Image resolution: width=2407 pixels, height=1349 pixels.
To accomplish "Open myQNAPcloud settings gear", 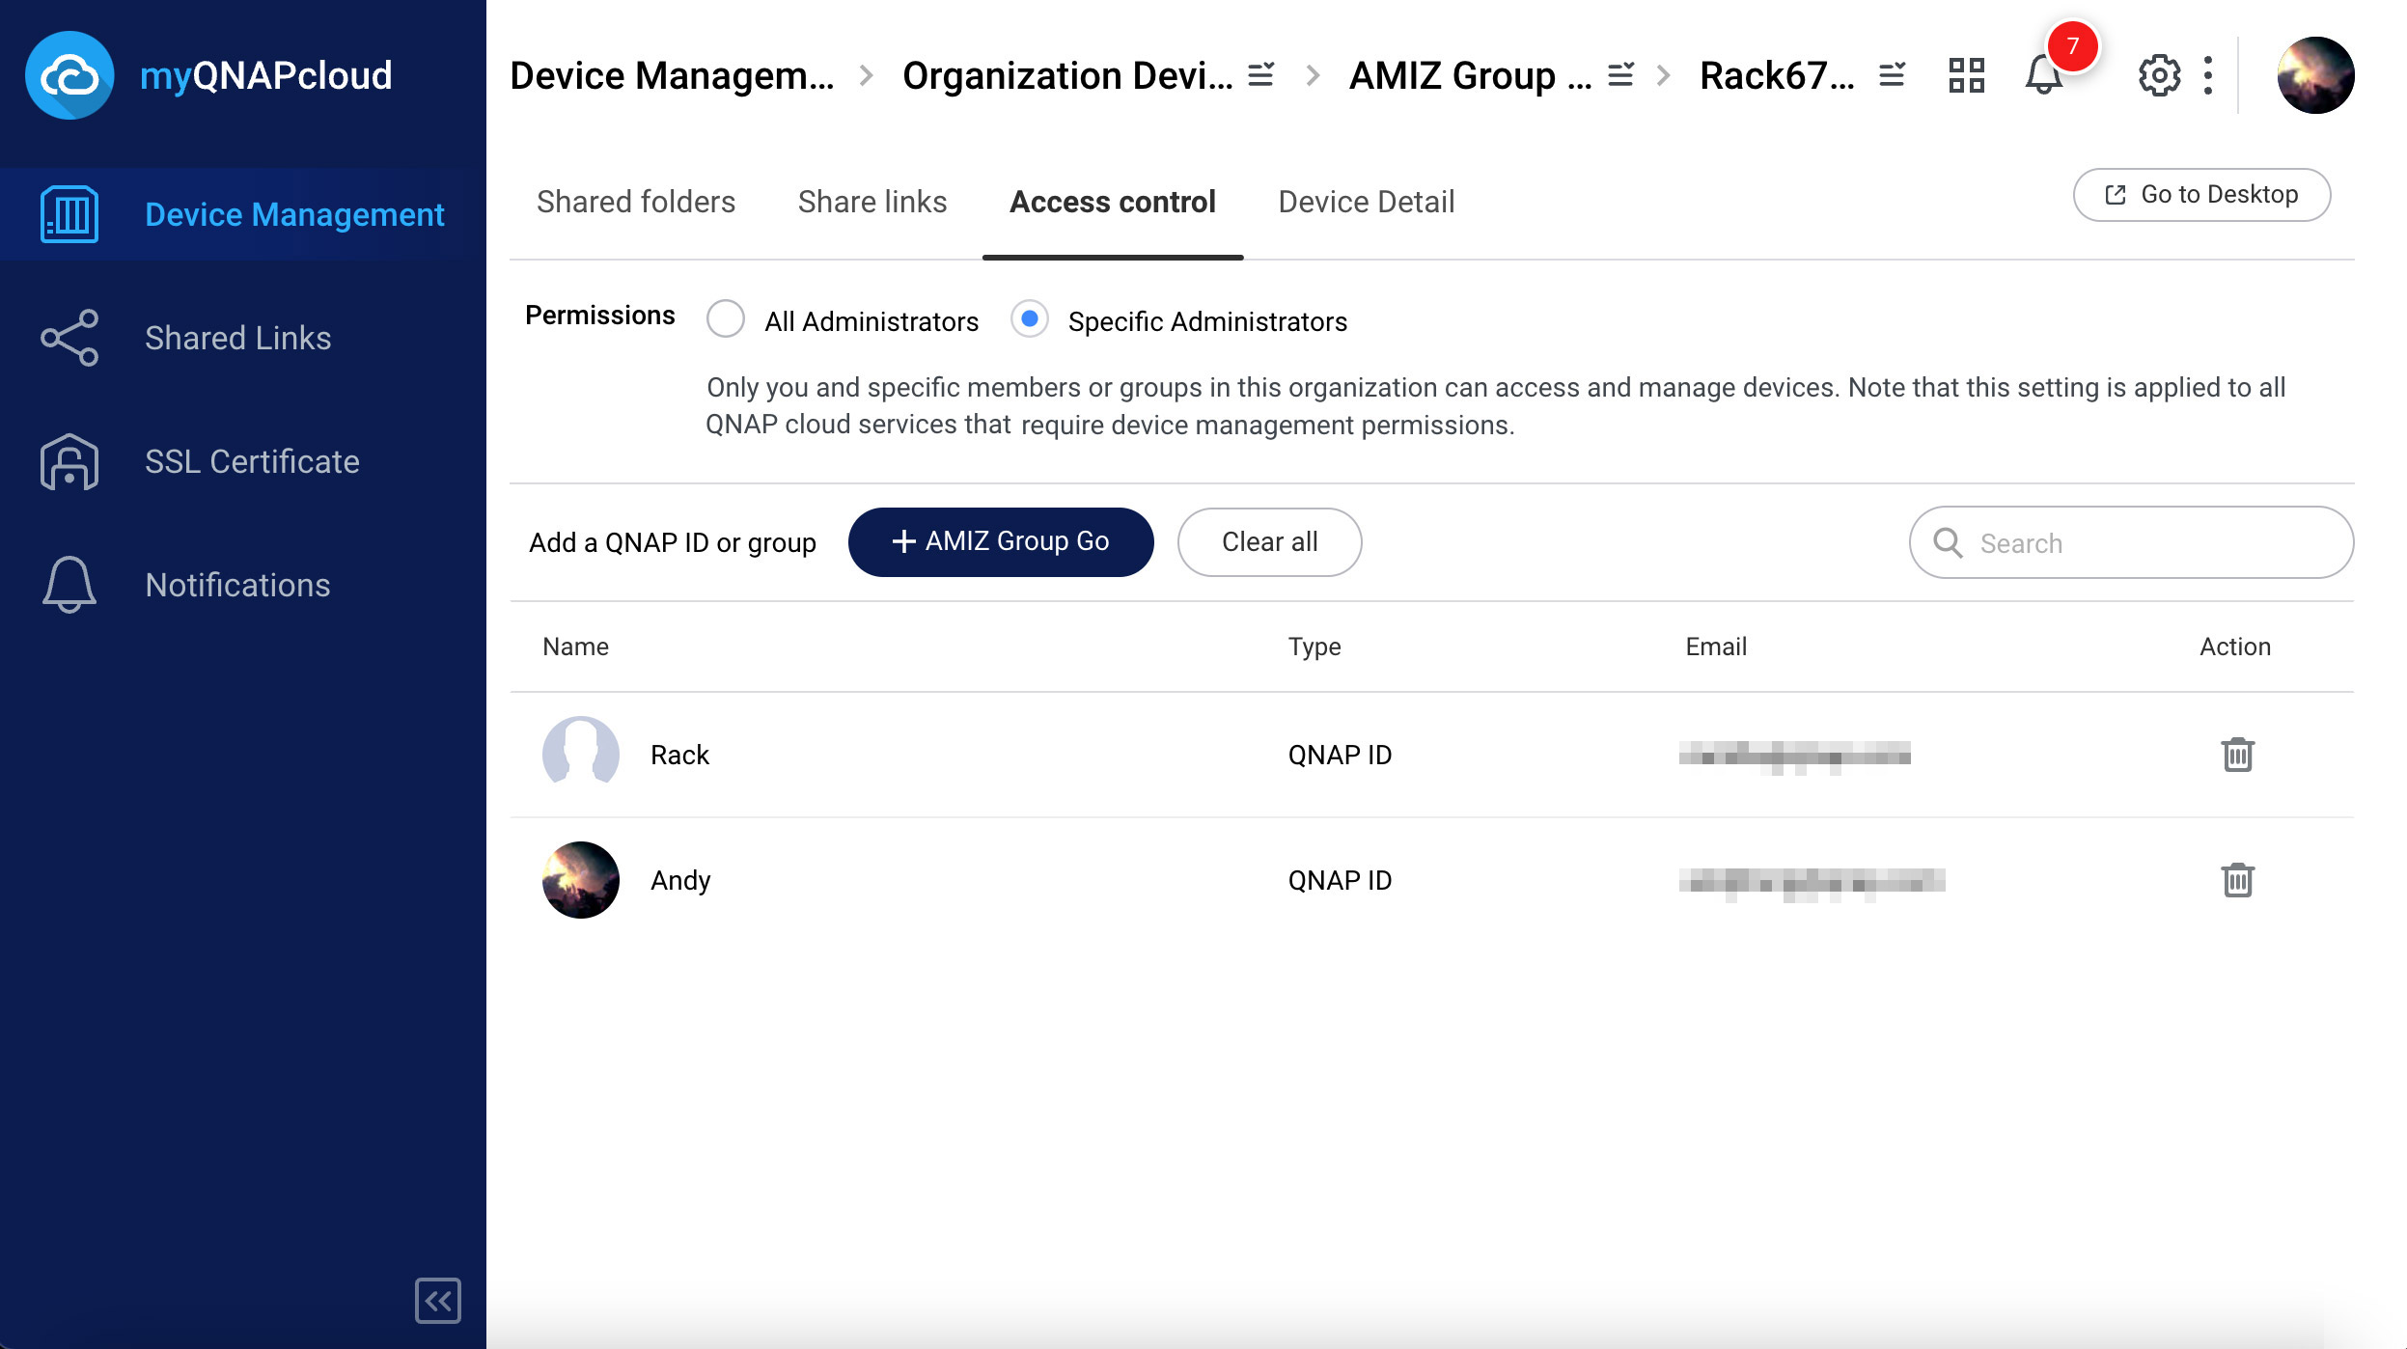I will point(2159,74).
